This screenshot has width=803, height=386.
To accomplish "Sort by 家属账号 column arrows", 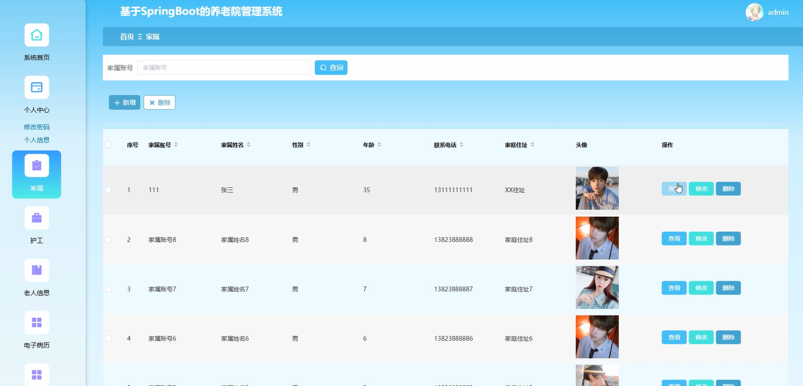I will point(176,145).
